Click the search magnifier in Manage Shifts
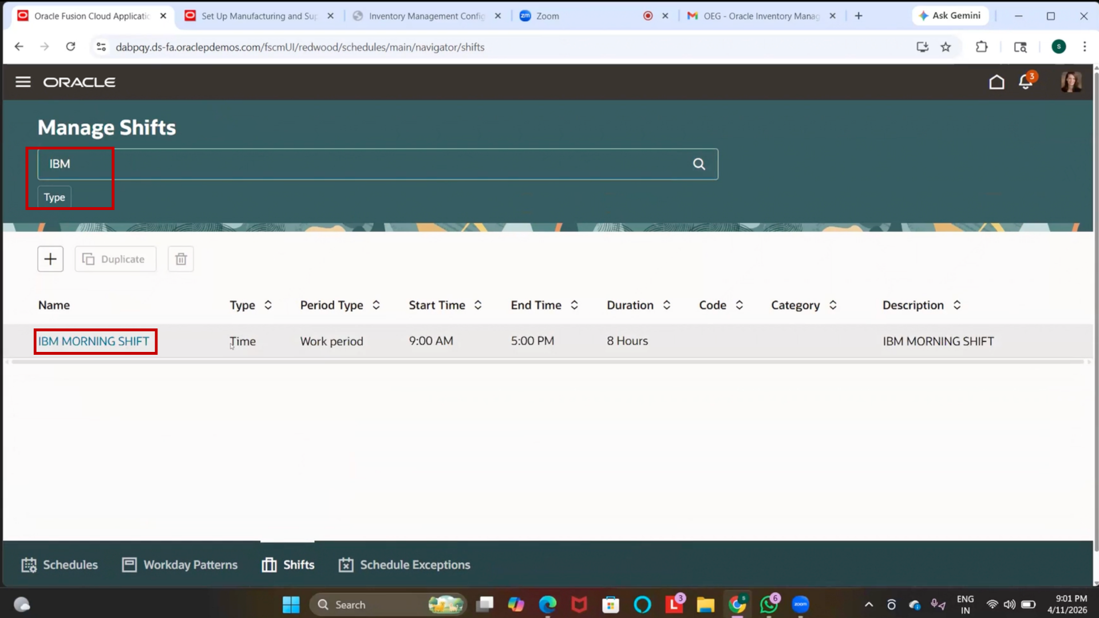Screen dimensions: 1099x618 (699, 164)
